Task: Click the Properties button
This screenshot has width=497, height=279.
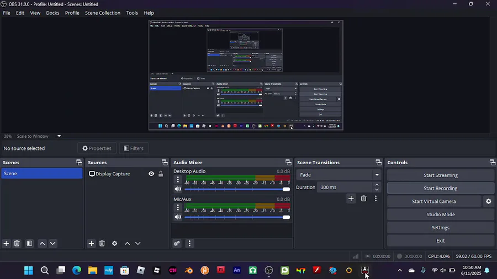Action: tap(97, 148)
